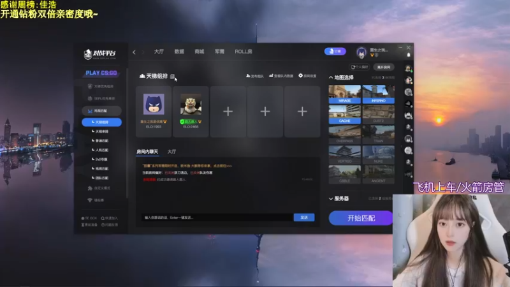Click the hourglass icon link in the sidebar footer
510x287 pixels.
89,225
